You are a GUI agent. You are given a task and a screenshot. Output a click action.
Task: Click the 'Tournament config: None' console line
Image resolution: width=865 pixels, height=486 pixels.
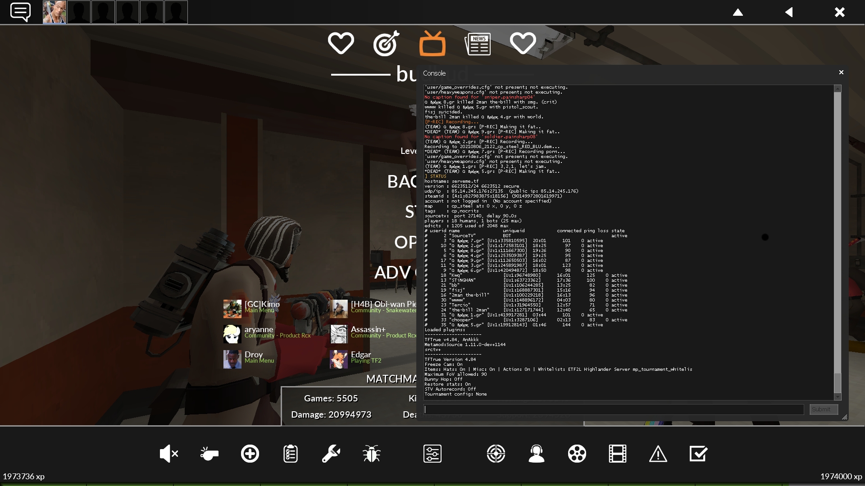click(455, 394)
